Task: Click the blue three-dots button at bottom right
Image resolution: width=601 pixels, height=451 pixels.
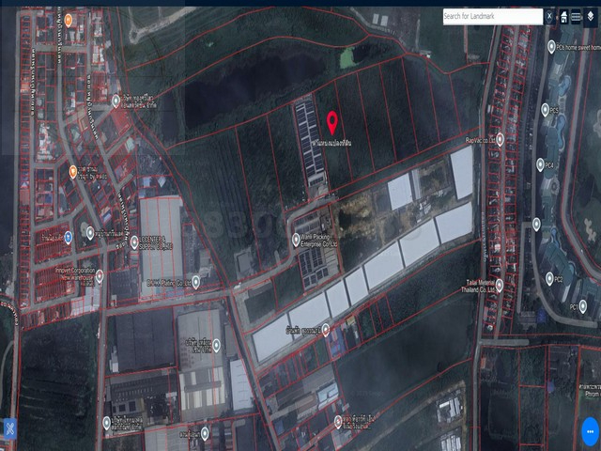Action: pyautogui.click(x=589, y=431)
